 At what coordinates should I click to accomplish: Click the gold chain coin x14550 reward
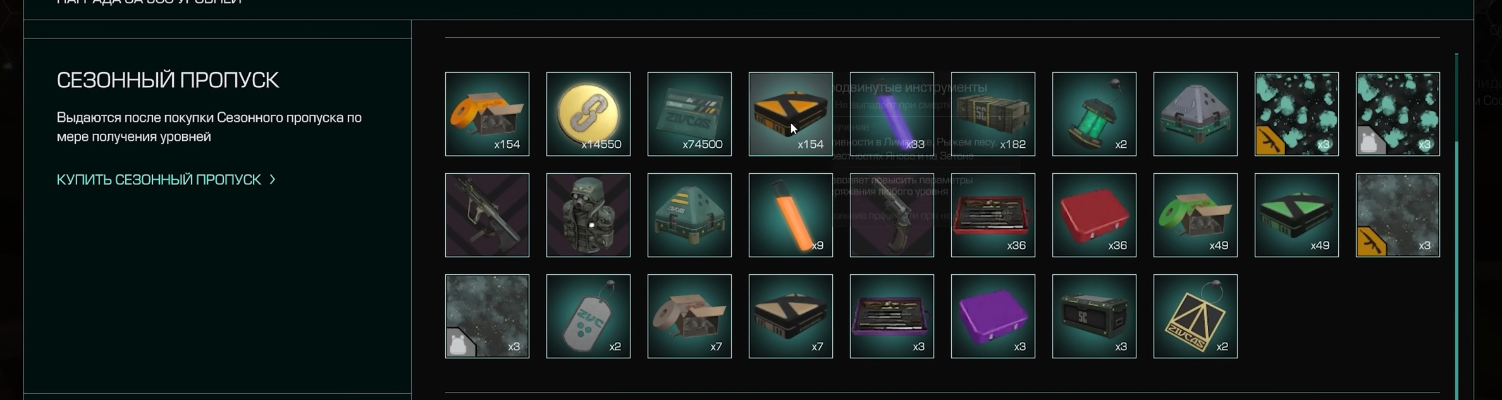coord(588,114)
